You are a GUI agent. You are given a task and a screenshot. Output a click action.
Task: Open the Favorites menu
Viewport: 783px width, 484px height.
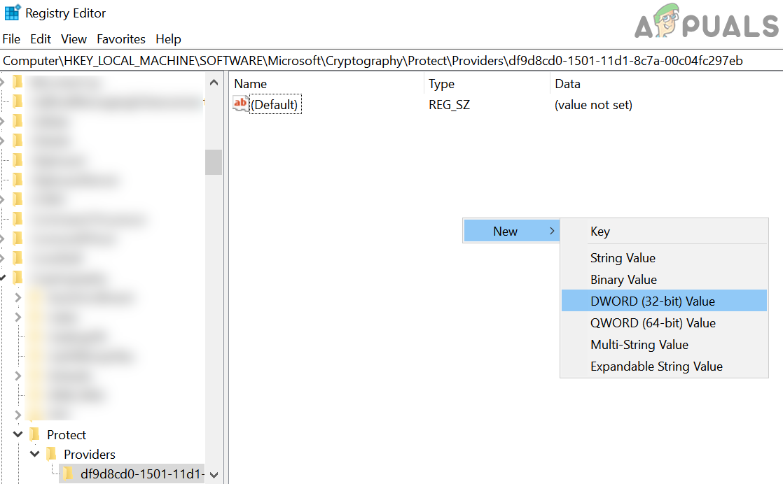(x=121, y=39)
